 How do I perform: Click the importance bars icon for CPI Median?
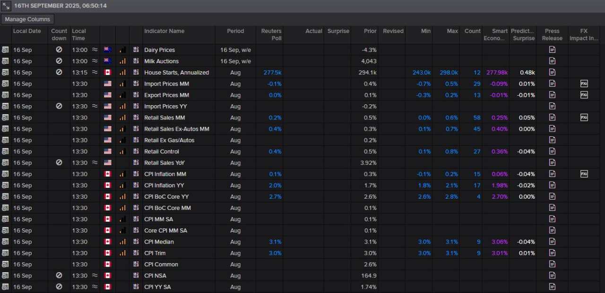123,242
